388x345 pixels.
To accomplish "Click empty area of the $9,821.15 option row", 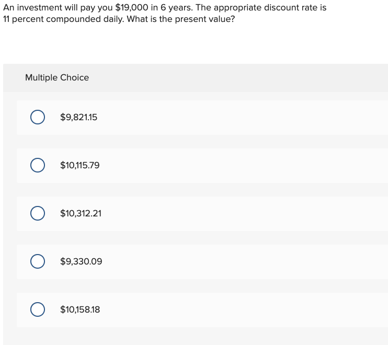I will click(x=235, y=117).
